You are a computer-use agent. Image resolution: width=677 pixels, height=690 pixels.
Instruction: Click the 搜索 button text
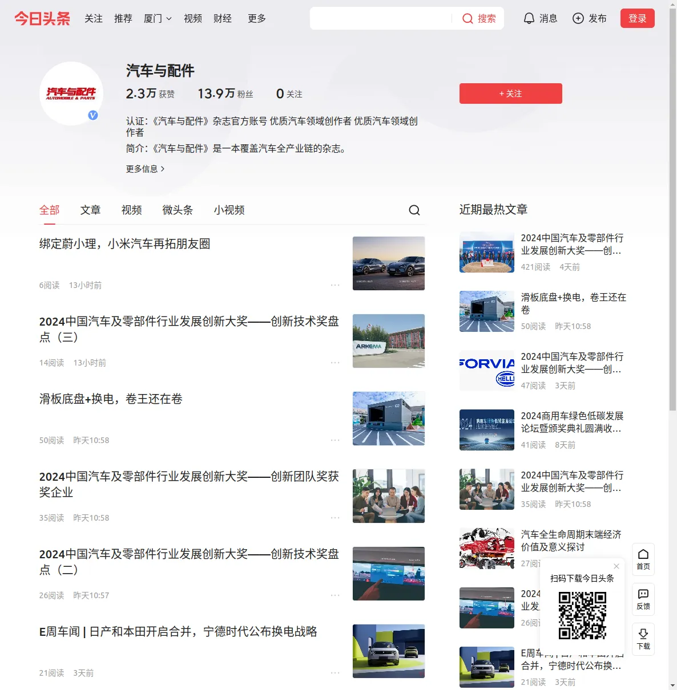pos(486,19)
